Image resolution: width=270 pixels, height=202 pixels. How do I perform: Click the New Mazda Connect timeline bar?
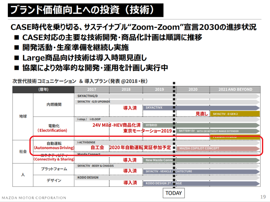point(201,160)
